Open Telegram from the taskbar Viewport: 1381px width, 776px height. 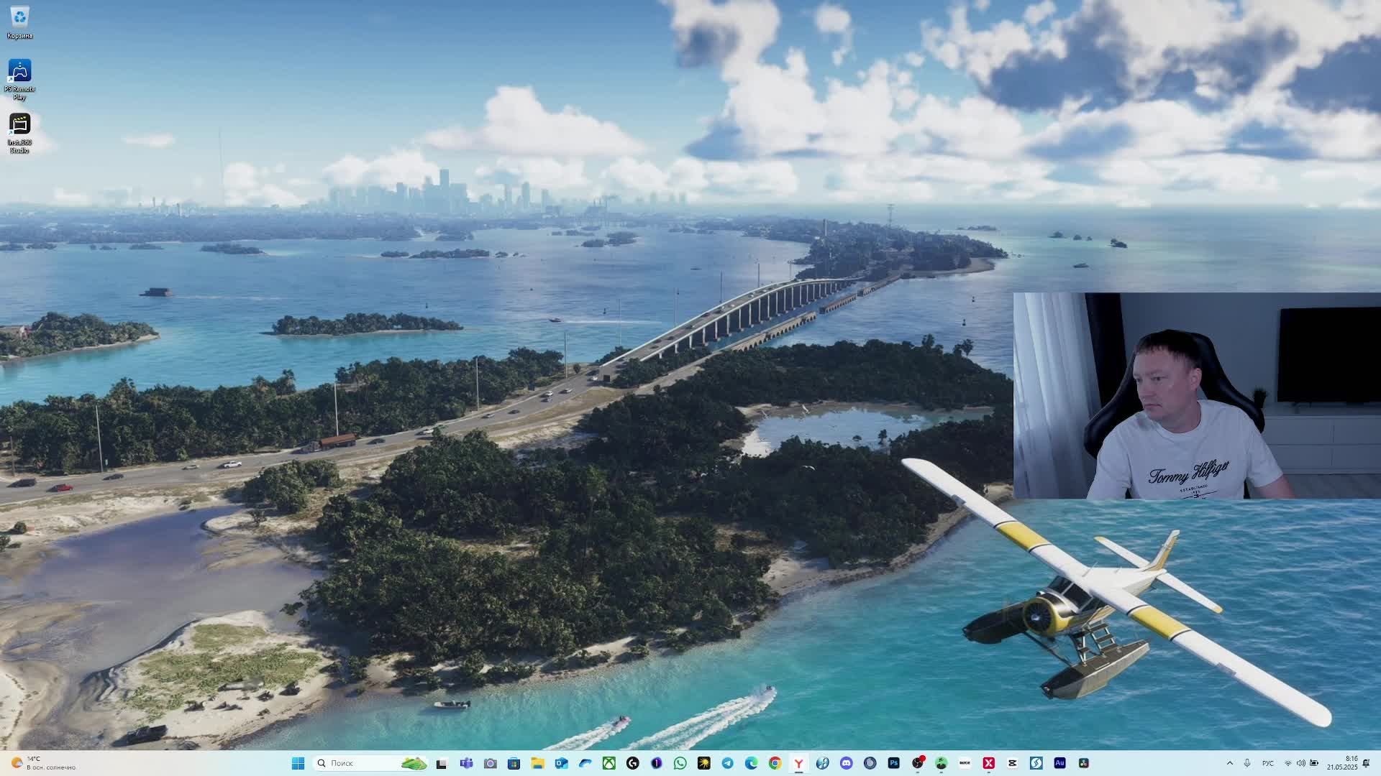pos(727,763)
